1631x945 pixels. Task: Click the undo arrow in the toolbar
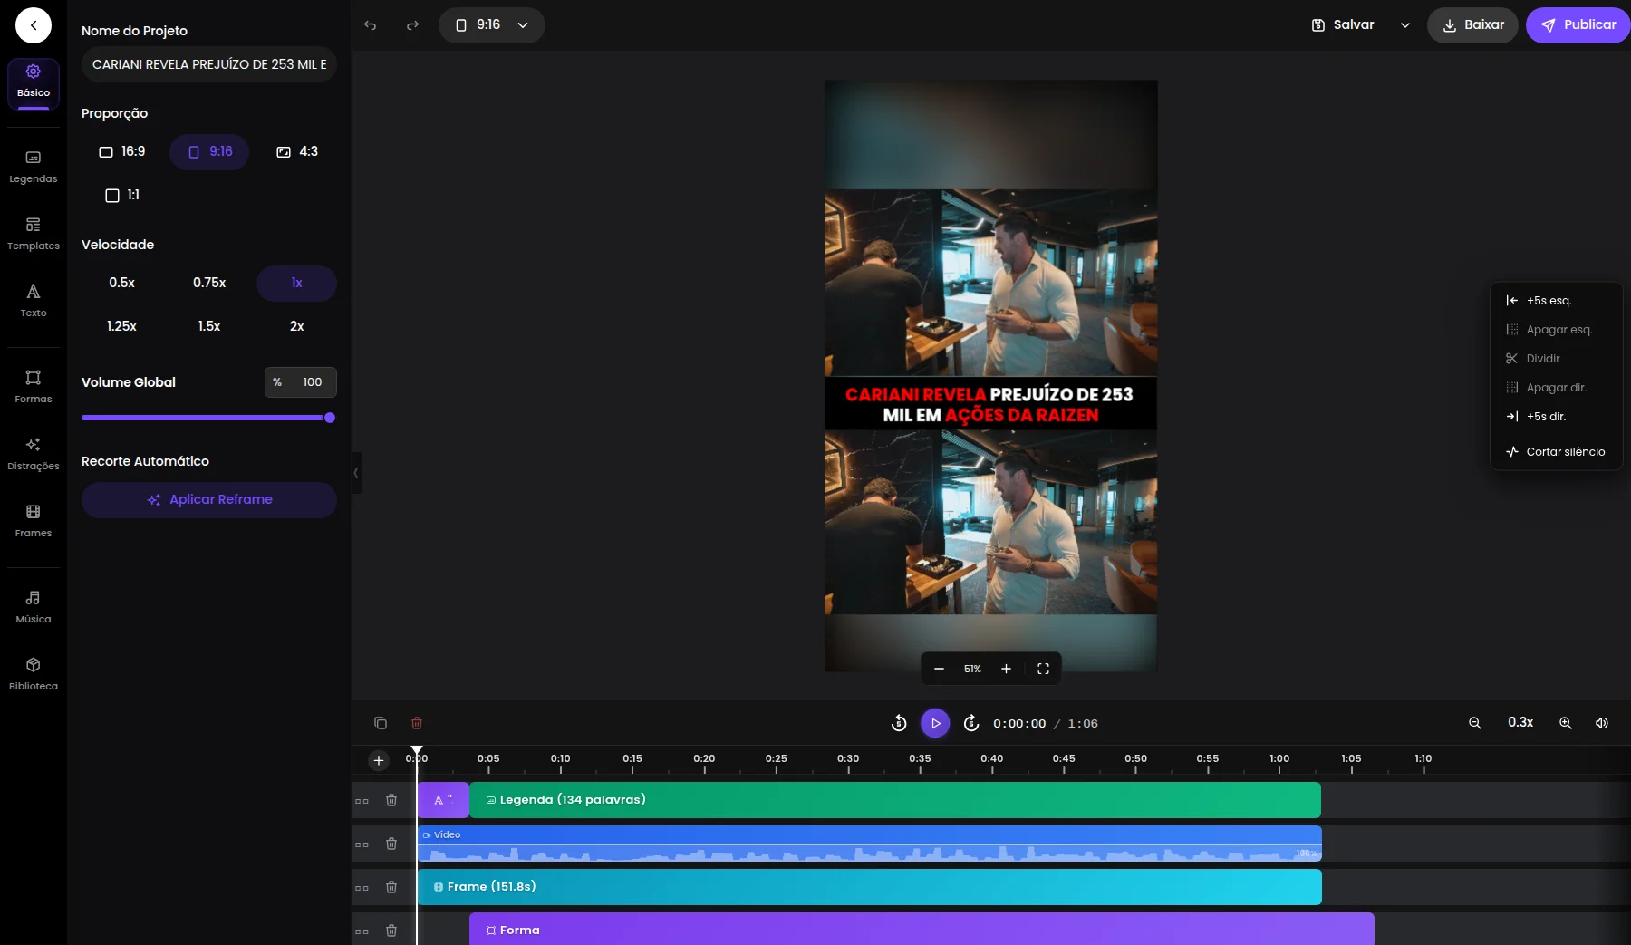click(x=371, y=25)
